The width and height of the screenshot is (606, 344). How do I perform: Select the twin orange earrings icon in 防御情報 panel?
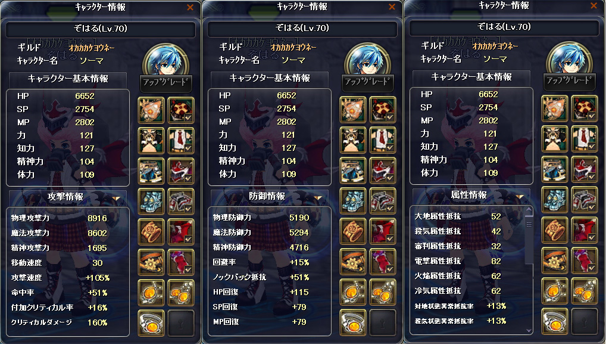pyautogui.click(x=383, y=292)
